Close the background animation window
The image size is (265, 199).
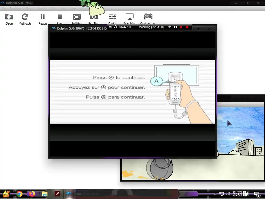(258, 98)
